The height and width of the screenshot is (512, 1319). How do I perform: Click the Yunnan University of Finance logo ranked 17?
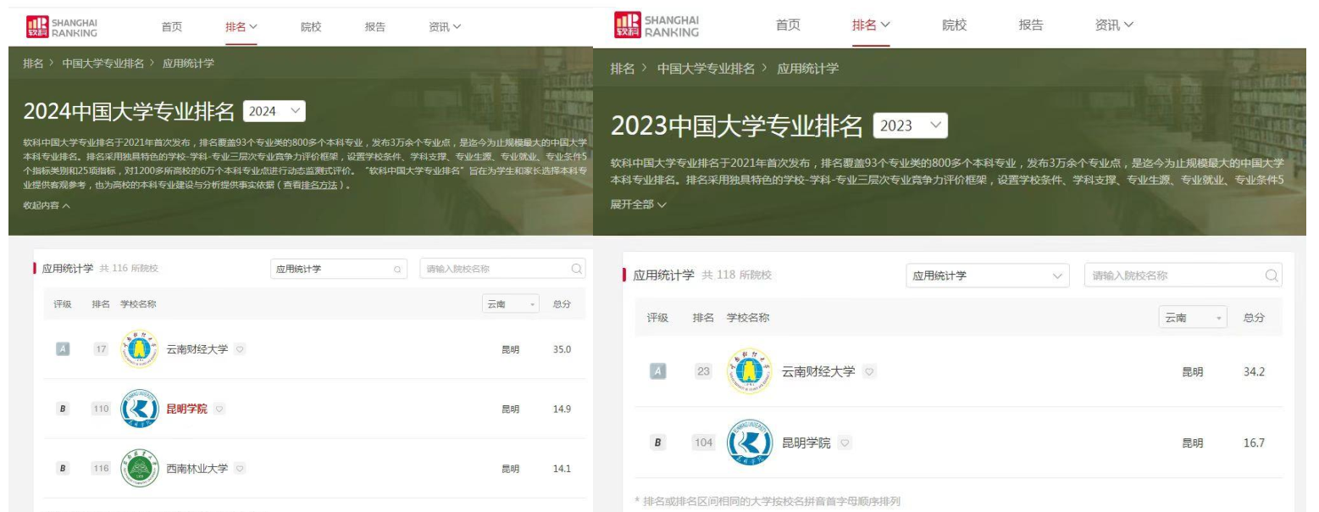pyautogui.click(x=139, y=349)
